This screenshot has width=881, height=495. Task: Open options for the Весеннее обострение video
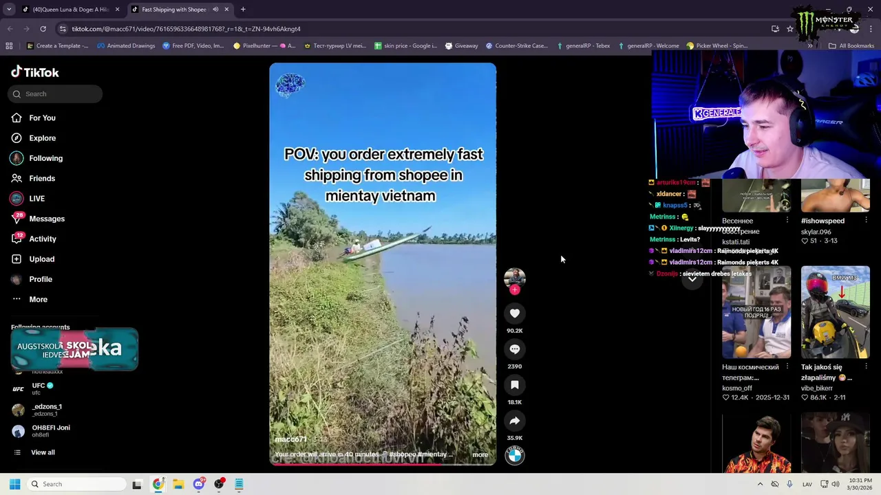click(x=787, y=221)
